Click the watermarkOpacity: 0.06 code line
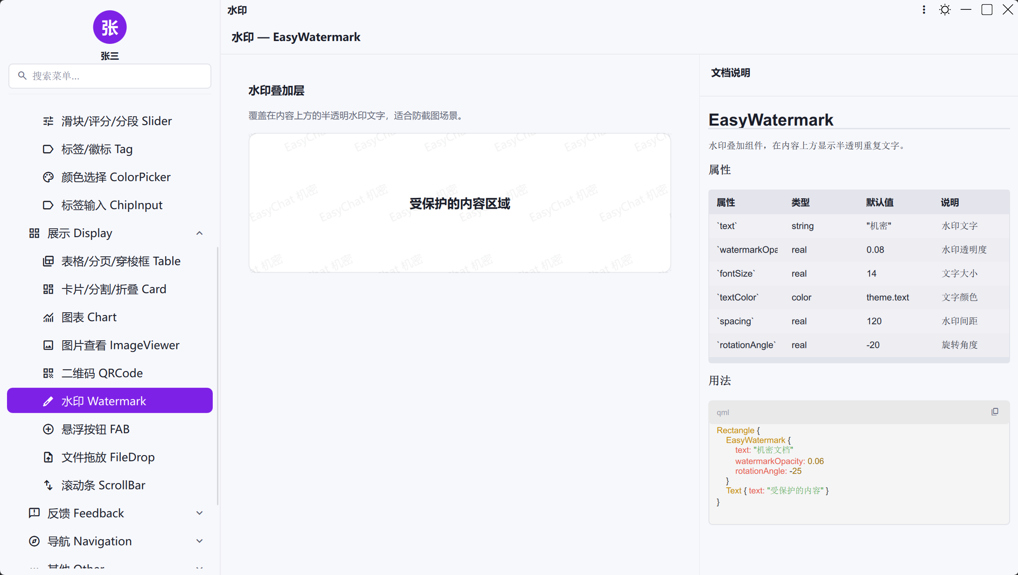 coord(780,461)
